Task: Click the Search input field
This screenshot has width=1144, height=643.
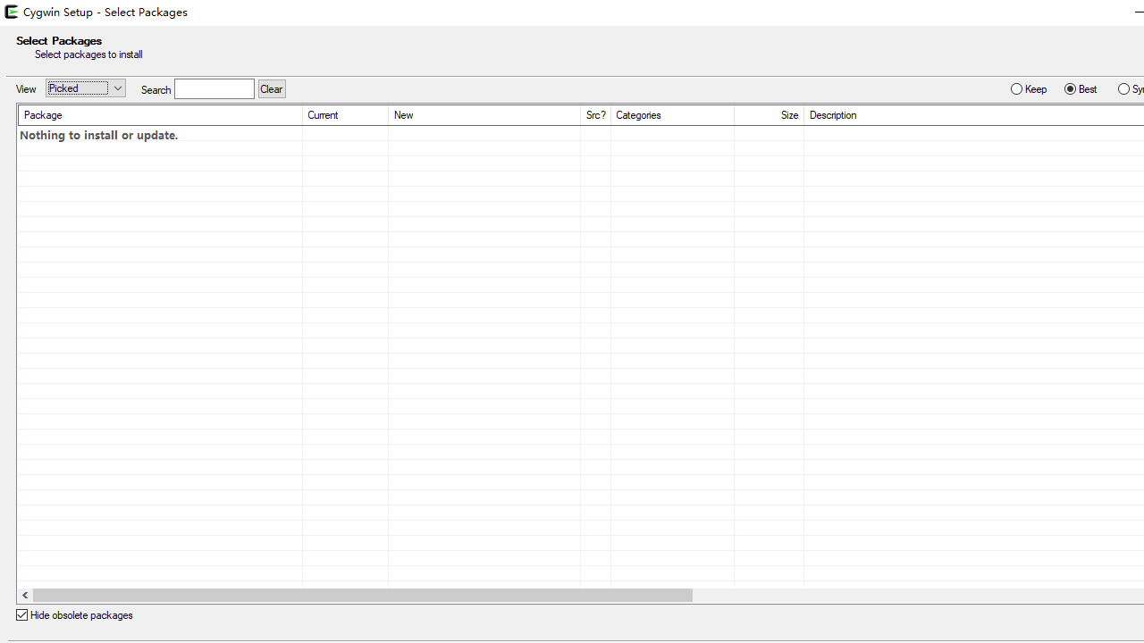Action: [214, 89]
